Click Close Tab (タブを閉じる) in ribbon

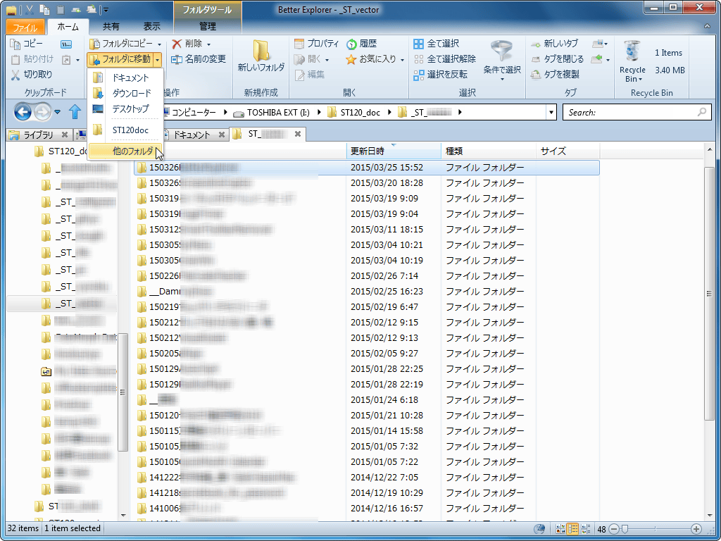click(x=558, y=59)
